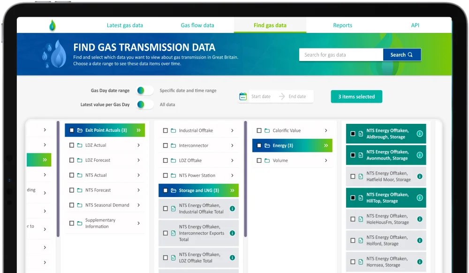The image size is (469, 273).
Task: Toggle the Gas Day date range switch
Action: 145,90
